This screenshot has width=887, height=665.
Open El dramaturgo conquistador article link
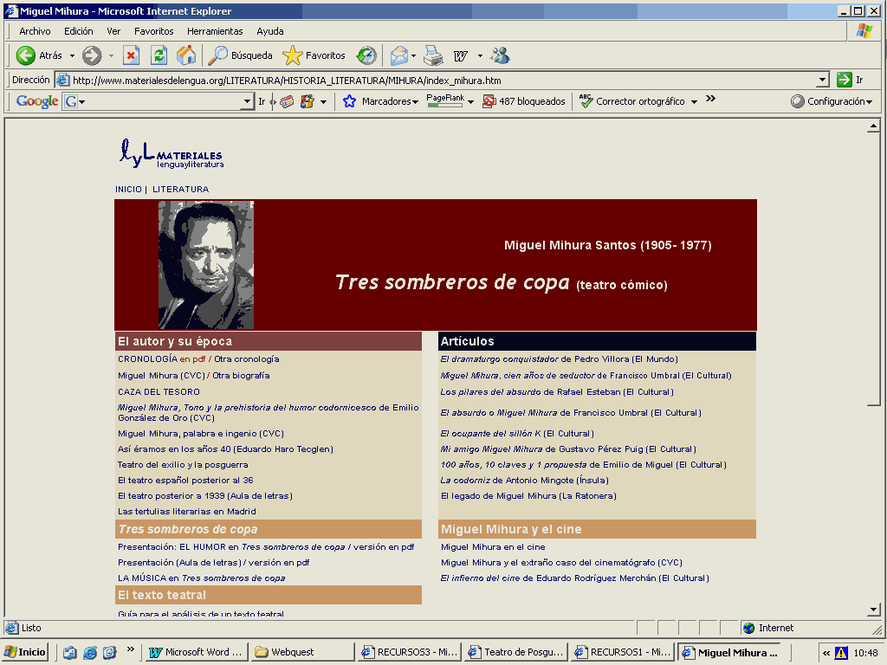click(559, 359)
